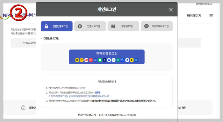Open the 네이버로그인 tab
Image resolution: width=223 pixels, height=122 pixels.
[123, 26]
